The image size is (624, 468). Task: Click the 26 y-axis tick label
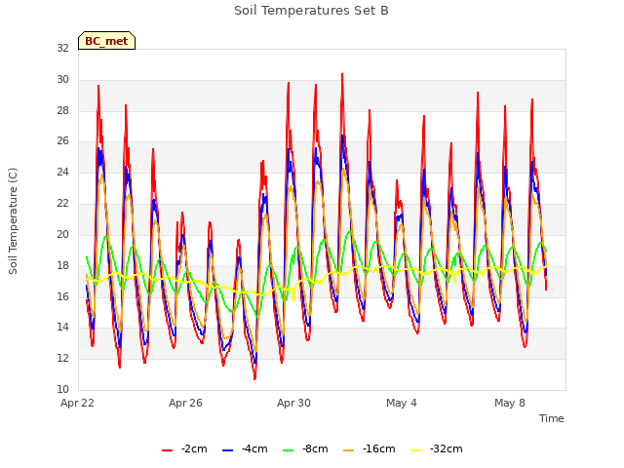[x=62, y=140]
